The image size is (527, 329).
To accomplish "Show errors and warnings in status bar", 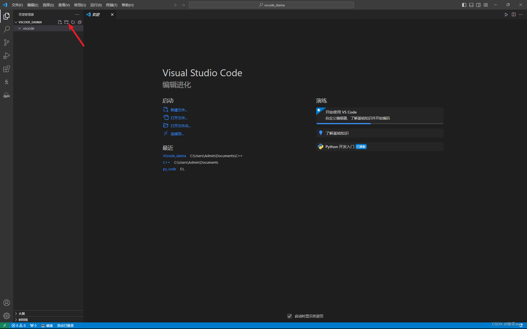I will pos(19,325).
